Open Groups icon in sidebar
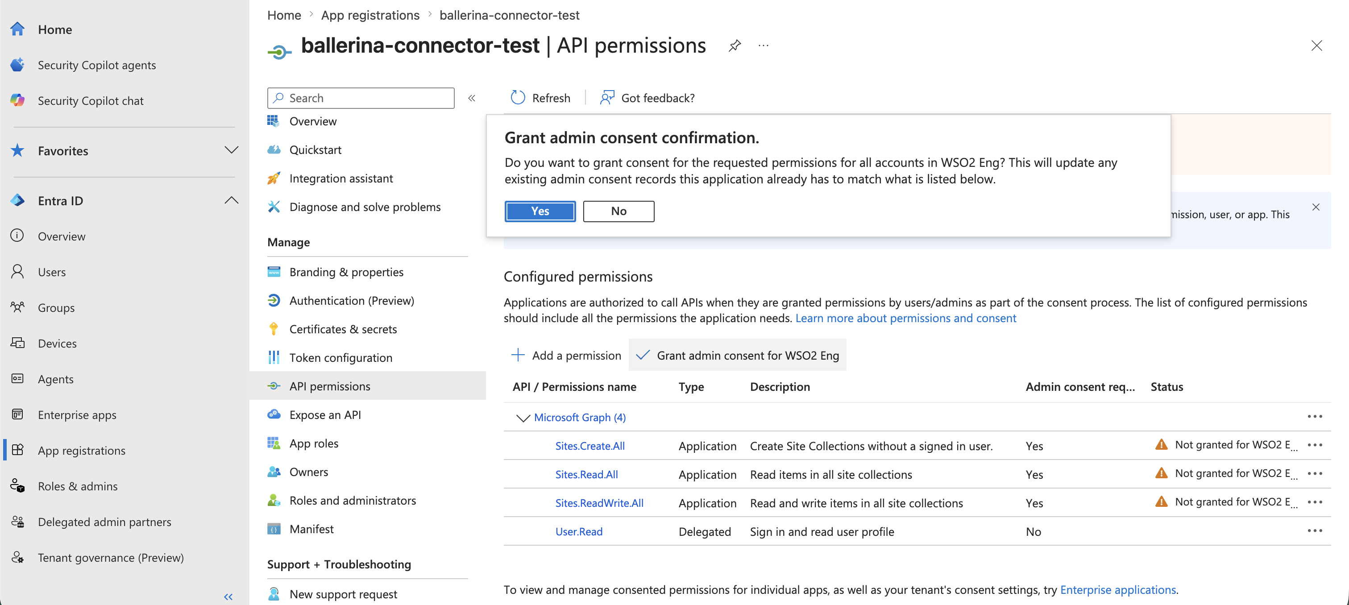1349x605 pixels. (17, 307)
